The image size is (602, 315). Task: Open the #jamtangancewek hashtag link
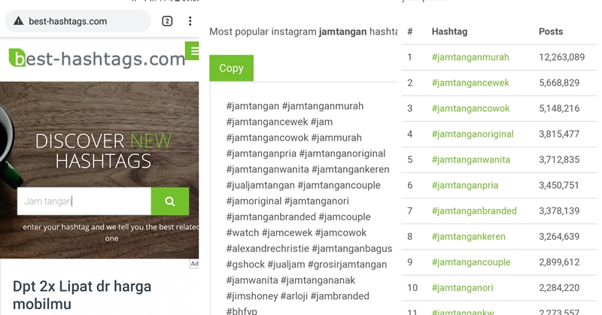click(470, 83)
